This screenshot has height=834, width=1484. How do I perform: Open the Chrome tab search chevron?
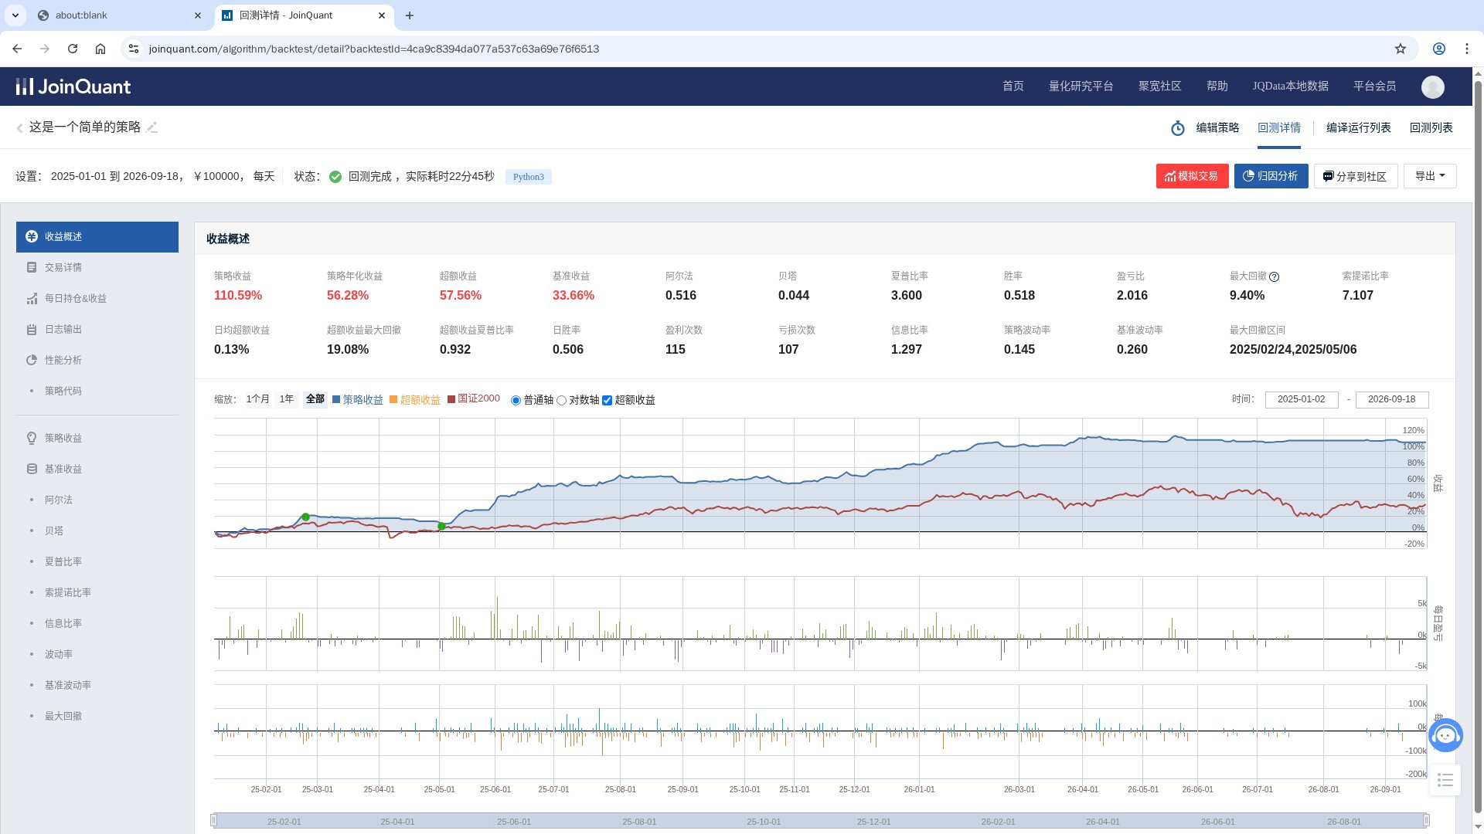point(15,15)
